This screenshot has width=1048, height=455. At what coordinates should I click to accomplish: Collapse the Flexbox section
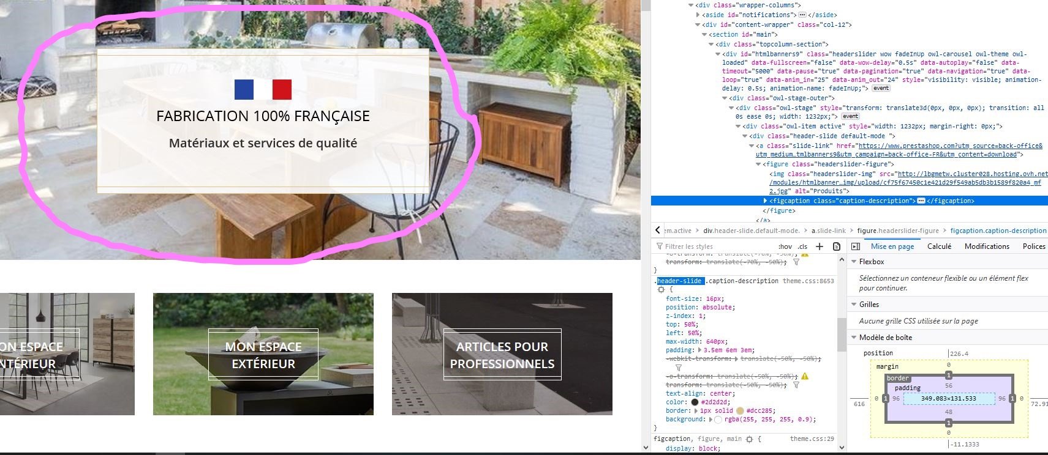click(854, 261)
